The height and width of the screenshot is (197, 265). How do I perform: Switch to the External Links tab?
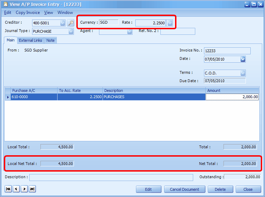coord(30,40)
